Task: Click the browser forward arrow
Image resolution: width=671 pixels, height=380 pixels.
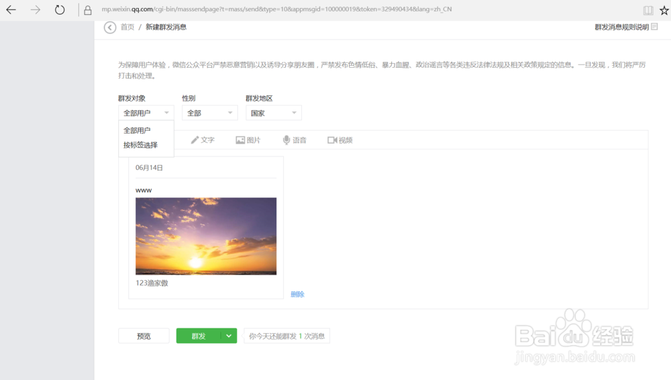Action: [35, 9]
